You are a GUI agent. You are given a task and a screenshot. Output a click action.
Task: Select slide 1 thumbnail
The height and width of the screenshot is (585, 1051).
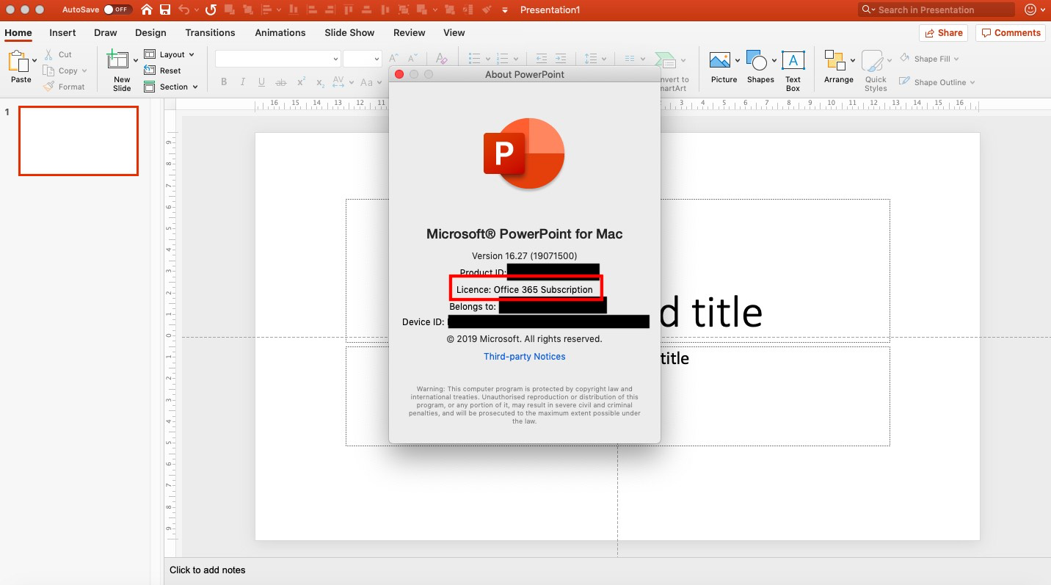tap(79, 141)
